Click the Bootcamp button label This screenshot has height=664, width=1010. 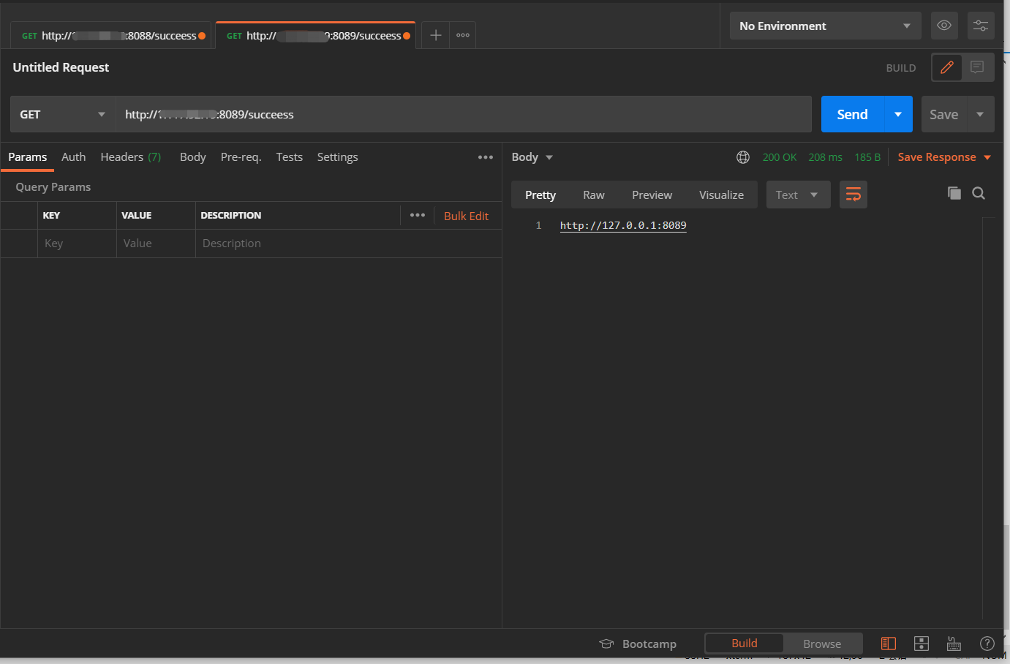(x=649, y=644)
